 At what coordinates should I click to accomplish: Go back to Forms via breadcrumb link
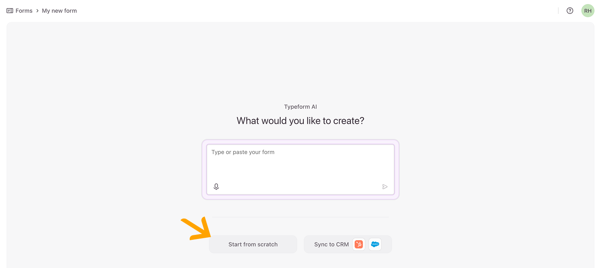click(x=24, y=11)
